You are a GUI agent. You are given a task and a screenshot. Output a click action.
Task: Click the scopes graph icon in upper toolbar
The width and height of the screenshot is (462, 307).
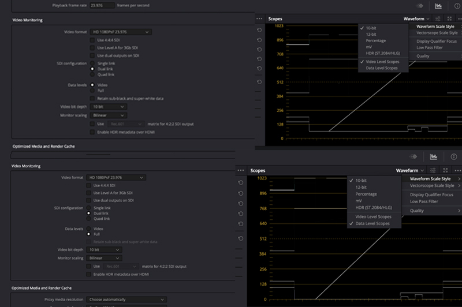tap(438, 6)
